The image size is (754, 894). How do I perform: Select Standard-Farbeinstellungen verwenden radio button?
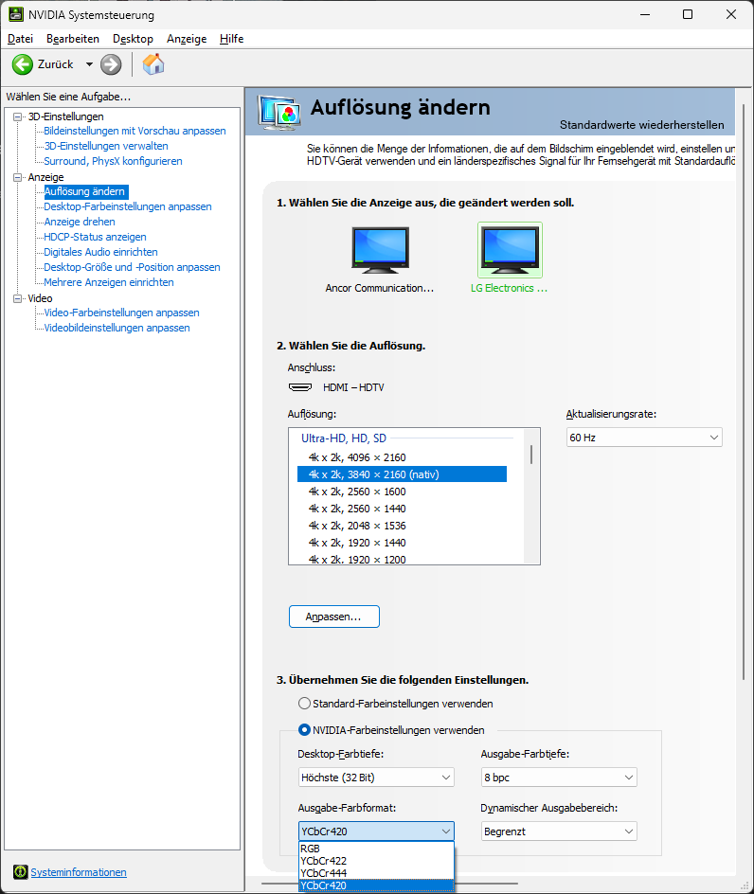305,704
